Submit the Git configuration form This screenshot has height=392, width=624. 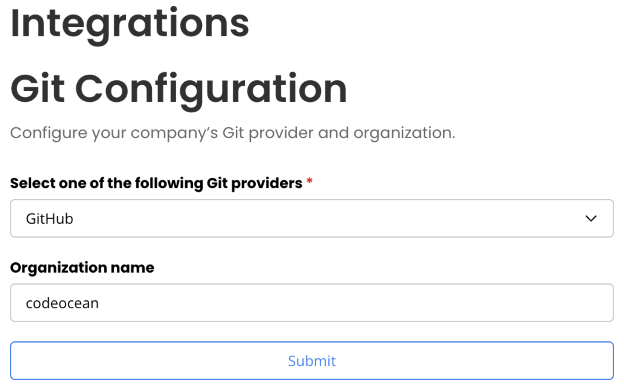[312, 361]
